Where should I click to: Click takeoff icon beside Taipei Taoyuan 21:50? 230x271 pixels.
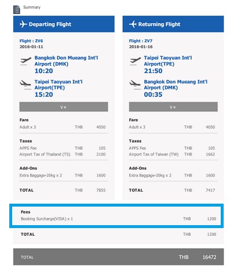click(x=135, y=61)
